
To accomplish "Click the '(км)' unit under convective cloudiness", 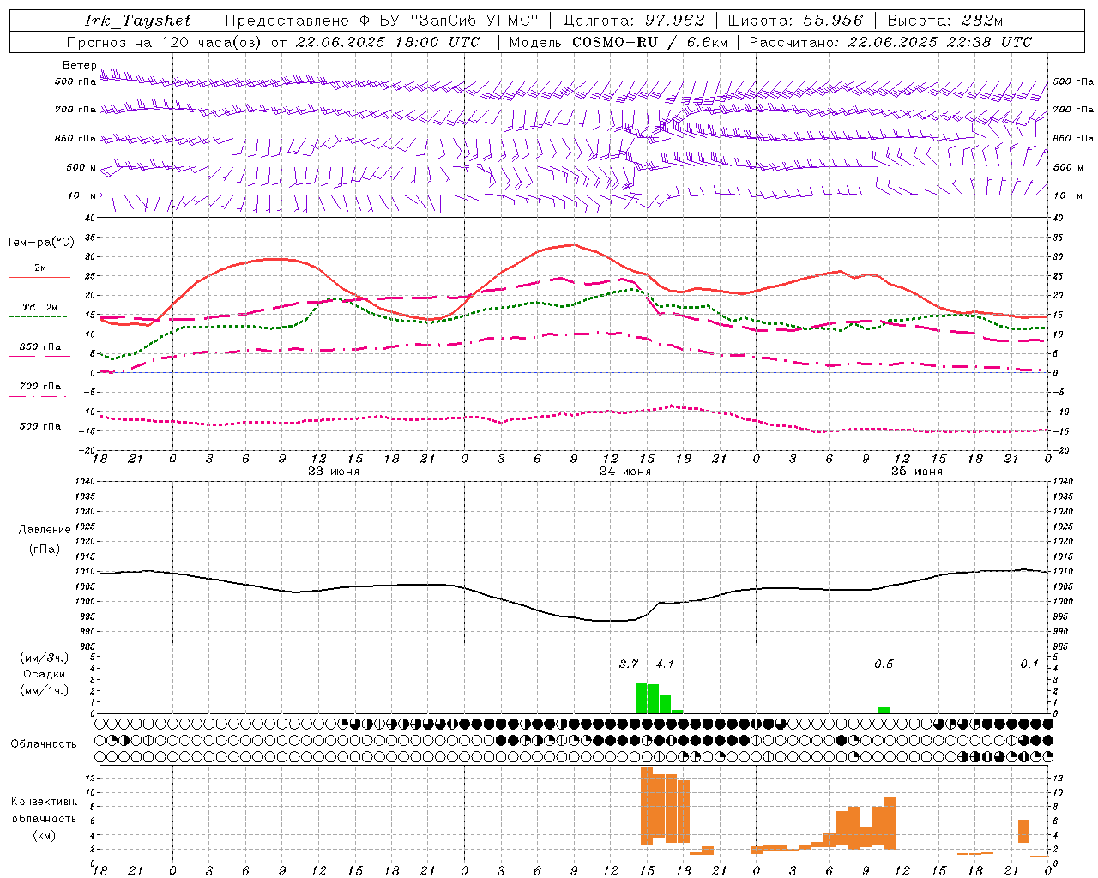I will coord(45,835).
